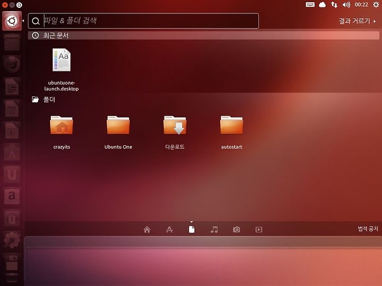The width and height of the screenshot is (382, 286).
Task: Launch LibreOffice Calc from launcher
Action: click(12, 109)
